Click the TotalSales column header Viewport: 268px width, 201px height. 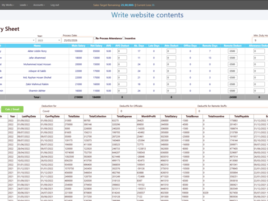point(74,117)
